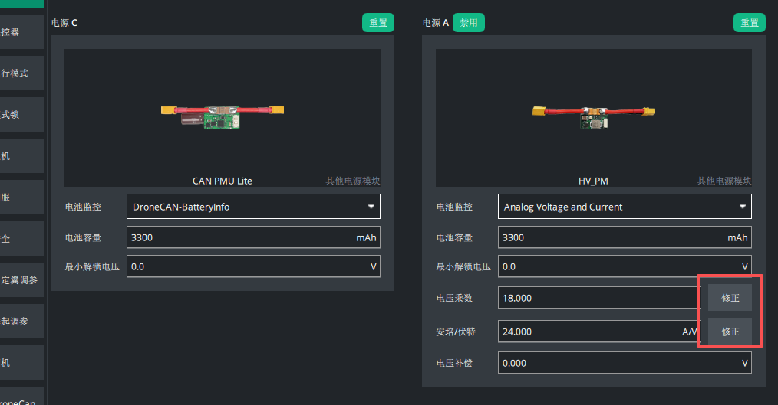Screen dimensions: 778x405
Task: Select 定翼调参 sidebar item
Action: (21, 279)
